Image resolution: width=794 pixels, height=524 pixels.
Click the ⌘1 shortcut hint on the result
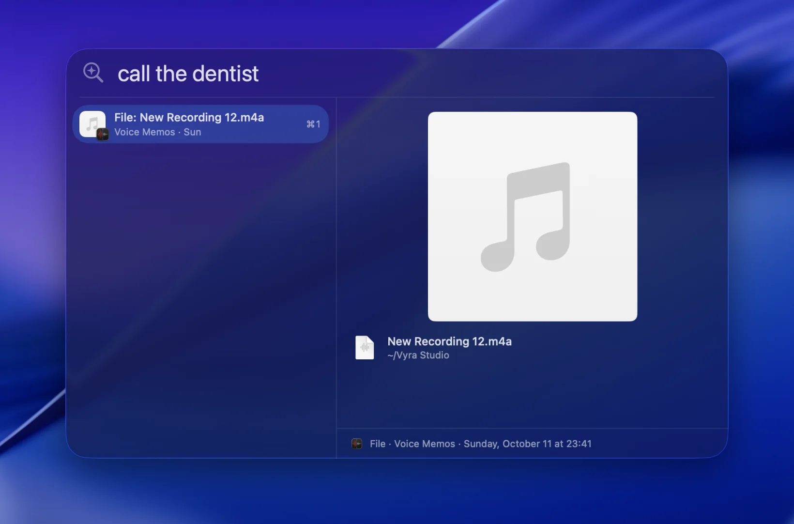[x=313, y=124]
